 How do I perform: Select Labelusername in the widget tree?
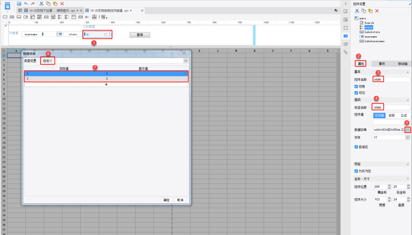click(374, 41)
